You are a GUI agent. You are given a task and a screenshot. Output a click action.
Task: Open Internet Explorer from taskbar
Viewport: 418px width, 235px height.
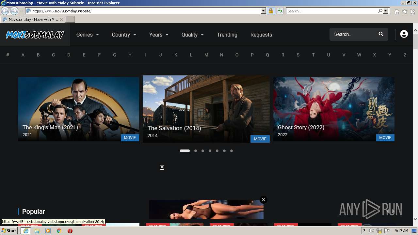tap(26, 231)
